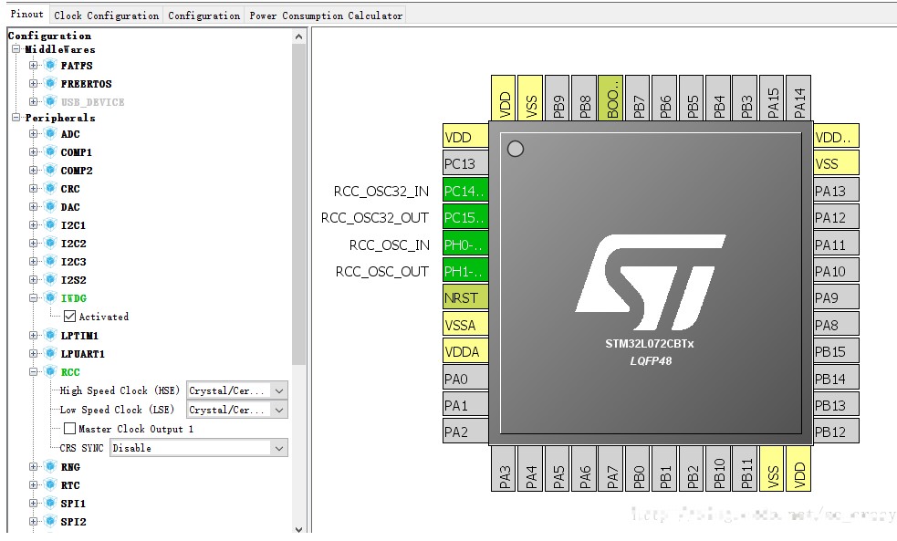Click the FATFS middleware cube icon
The width and height of the screenshot is (897, 541).
tap(51, 65)
